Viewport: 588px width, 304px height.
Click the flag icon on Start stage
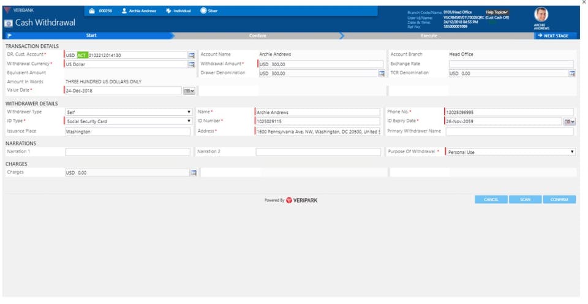click(10, 36)
